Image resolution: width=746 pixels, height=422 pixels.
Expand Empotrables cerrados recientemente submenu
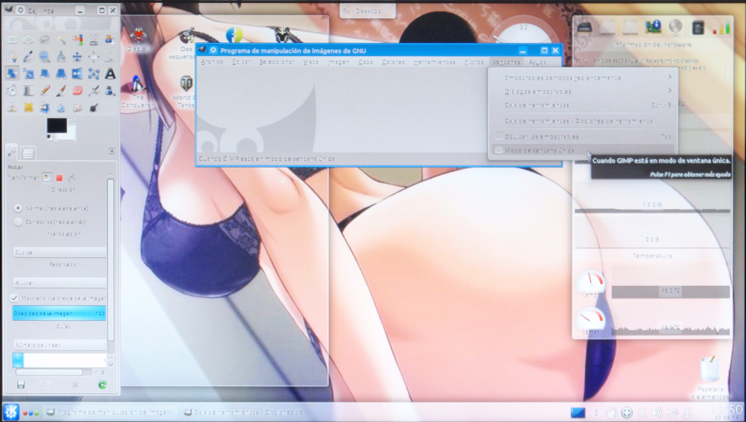point(584,77)
